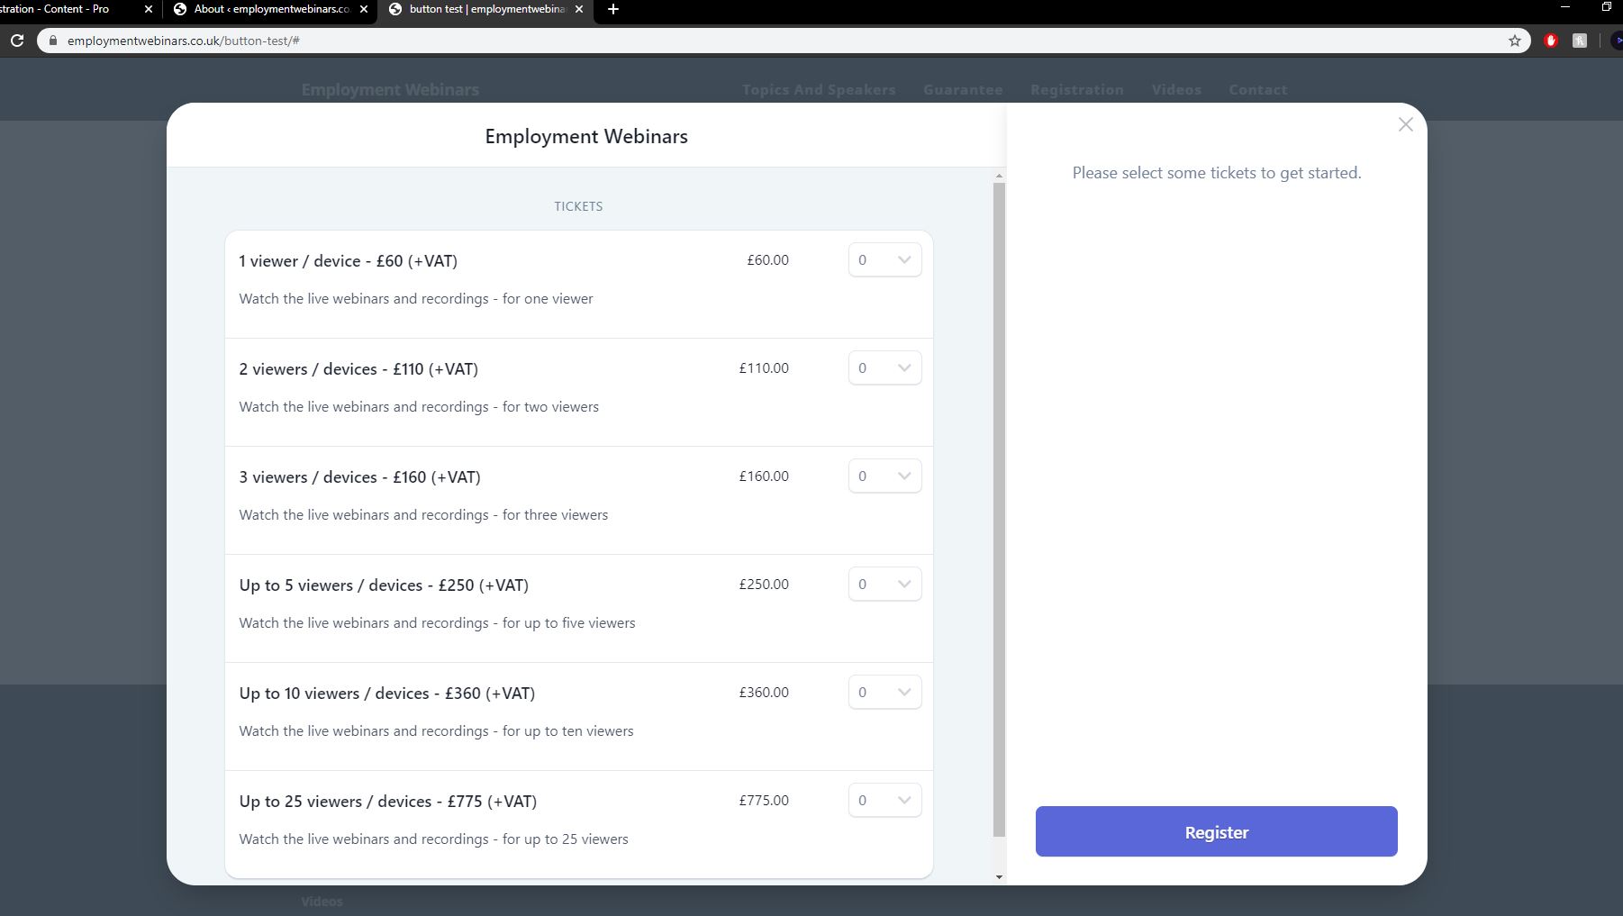Open quantity dropdown for Up to 25 viewers
Viewport: 1623px width, 916px height.
tap(884, 800)
